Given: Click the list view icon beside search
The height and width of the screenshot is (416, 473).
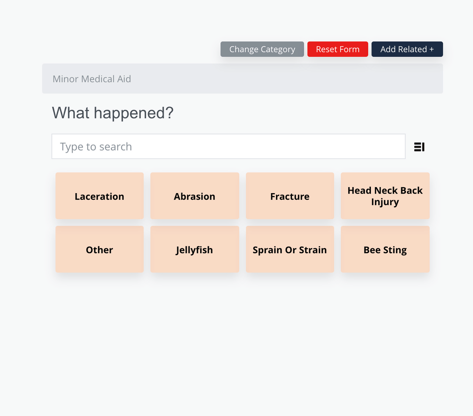Looking at the screenshot, I should [419, 147].
